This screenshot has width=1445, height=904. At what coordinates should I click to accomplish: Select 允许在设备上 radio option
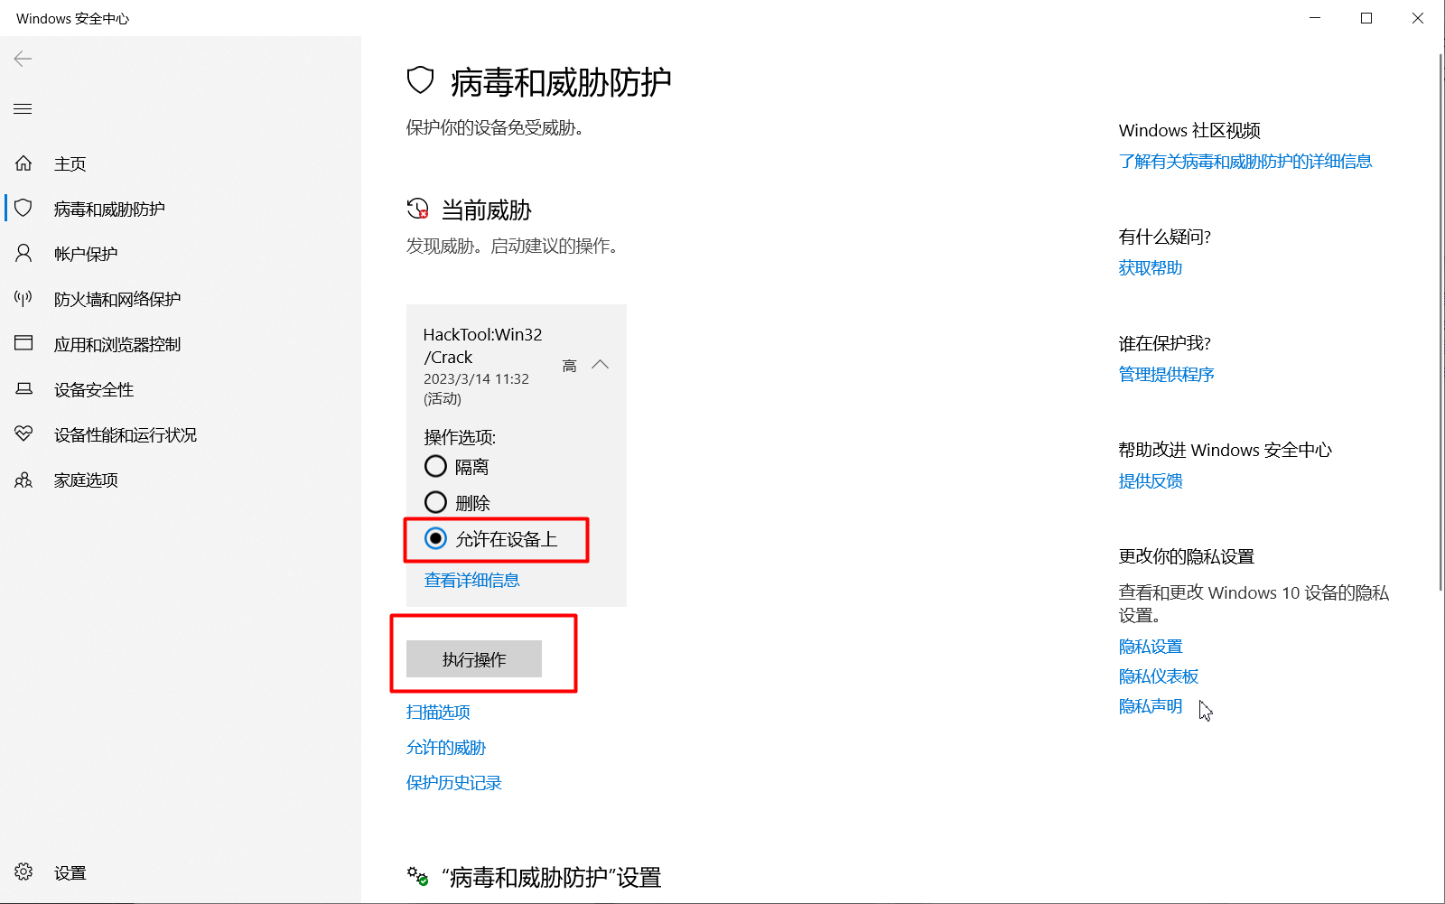[435, 538]
